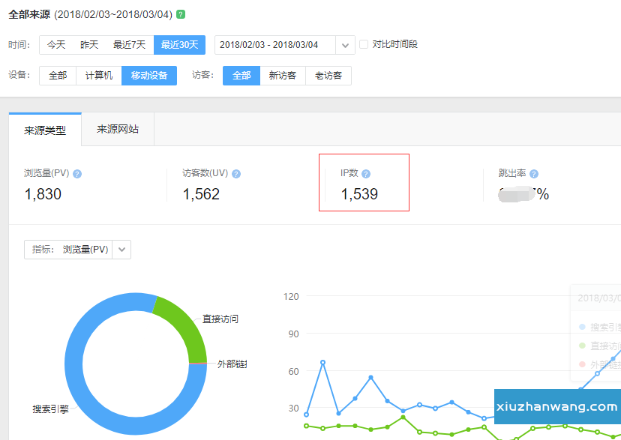Viewport: 621px width, 440px height.
Task: Expand the 指标 浏览量(PV) dropdown
Action: [122, 250]
